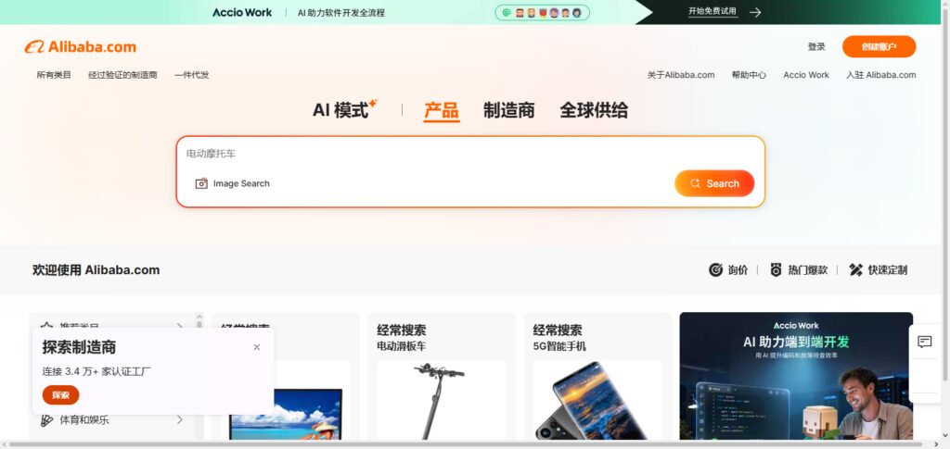Click '欢迎使用 Alibaba.com' heading
Viewport: 950px width, 449px height.
click(96, 270)
